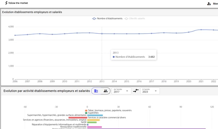The width and height of the screenshot is (218, 129).
Task: Open the 'de l'année' 2017 dropdown
Action: click(121, 91)
